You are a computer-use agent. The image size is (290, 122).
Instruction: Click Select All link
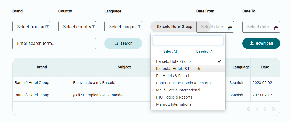[170, 51]
